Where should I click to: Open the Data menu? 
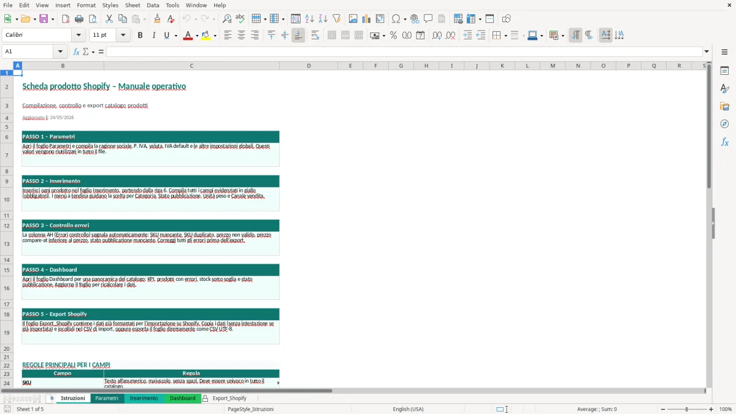[x=153, y=5]
